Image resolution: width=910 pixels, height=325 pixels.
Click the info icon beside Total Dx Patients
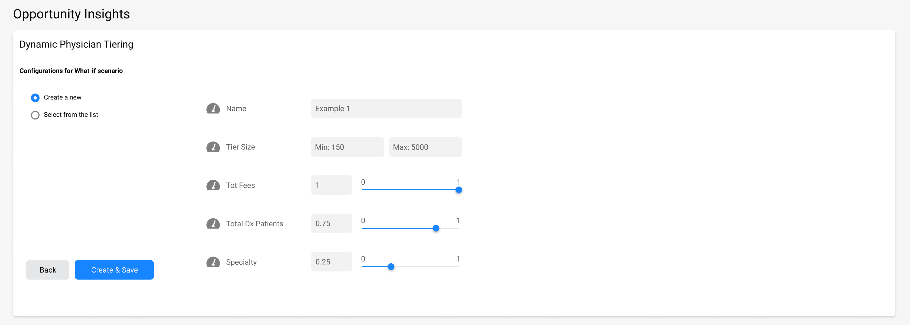click(x=213, y=224)
